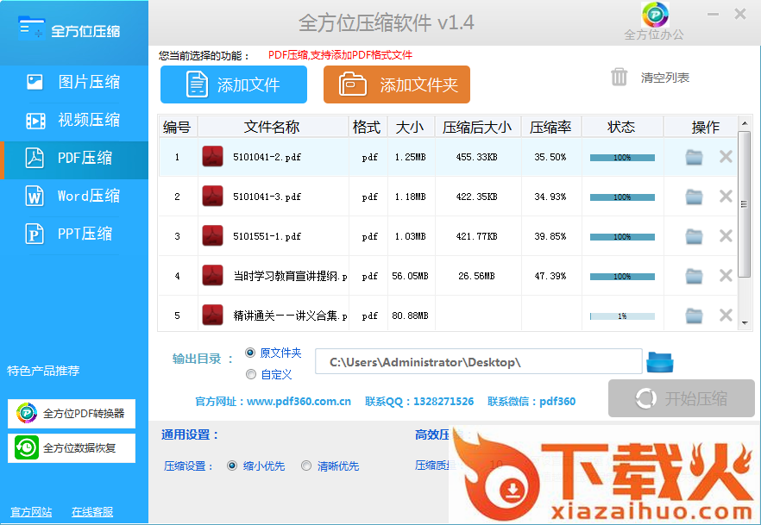Image resolution: width=761 pixels, height=525 pixels.
Task: Grab the file list scrollbar thumb
Action: tap(744, 203)
